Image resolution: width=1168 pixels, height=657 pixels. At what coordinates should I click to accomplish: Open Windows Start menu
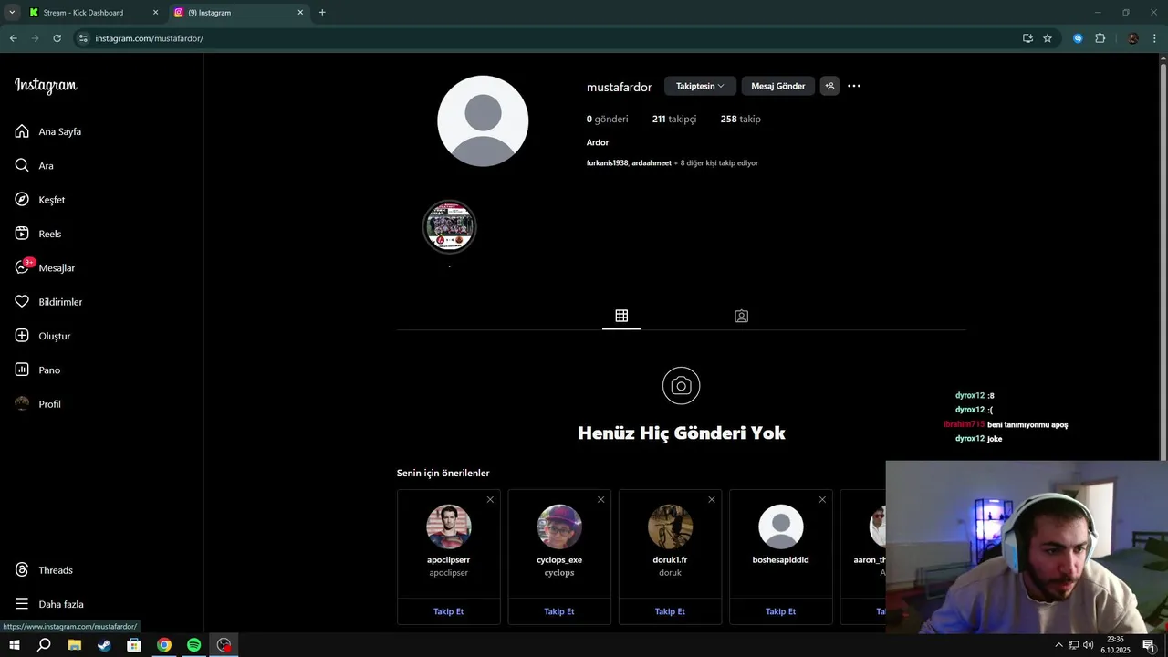pos(15,645)
